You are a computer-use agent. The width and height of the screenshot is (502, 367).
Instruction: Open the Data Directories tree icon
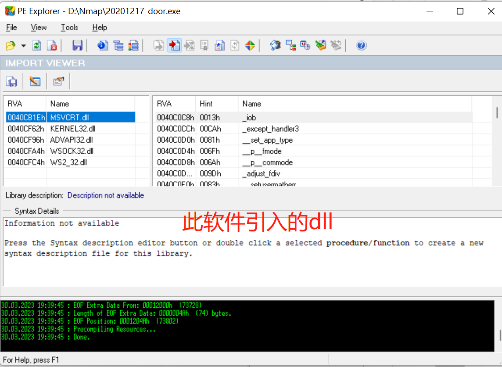[x=118, y=46]
